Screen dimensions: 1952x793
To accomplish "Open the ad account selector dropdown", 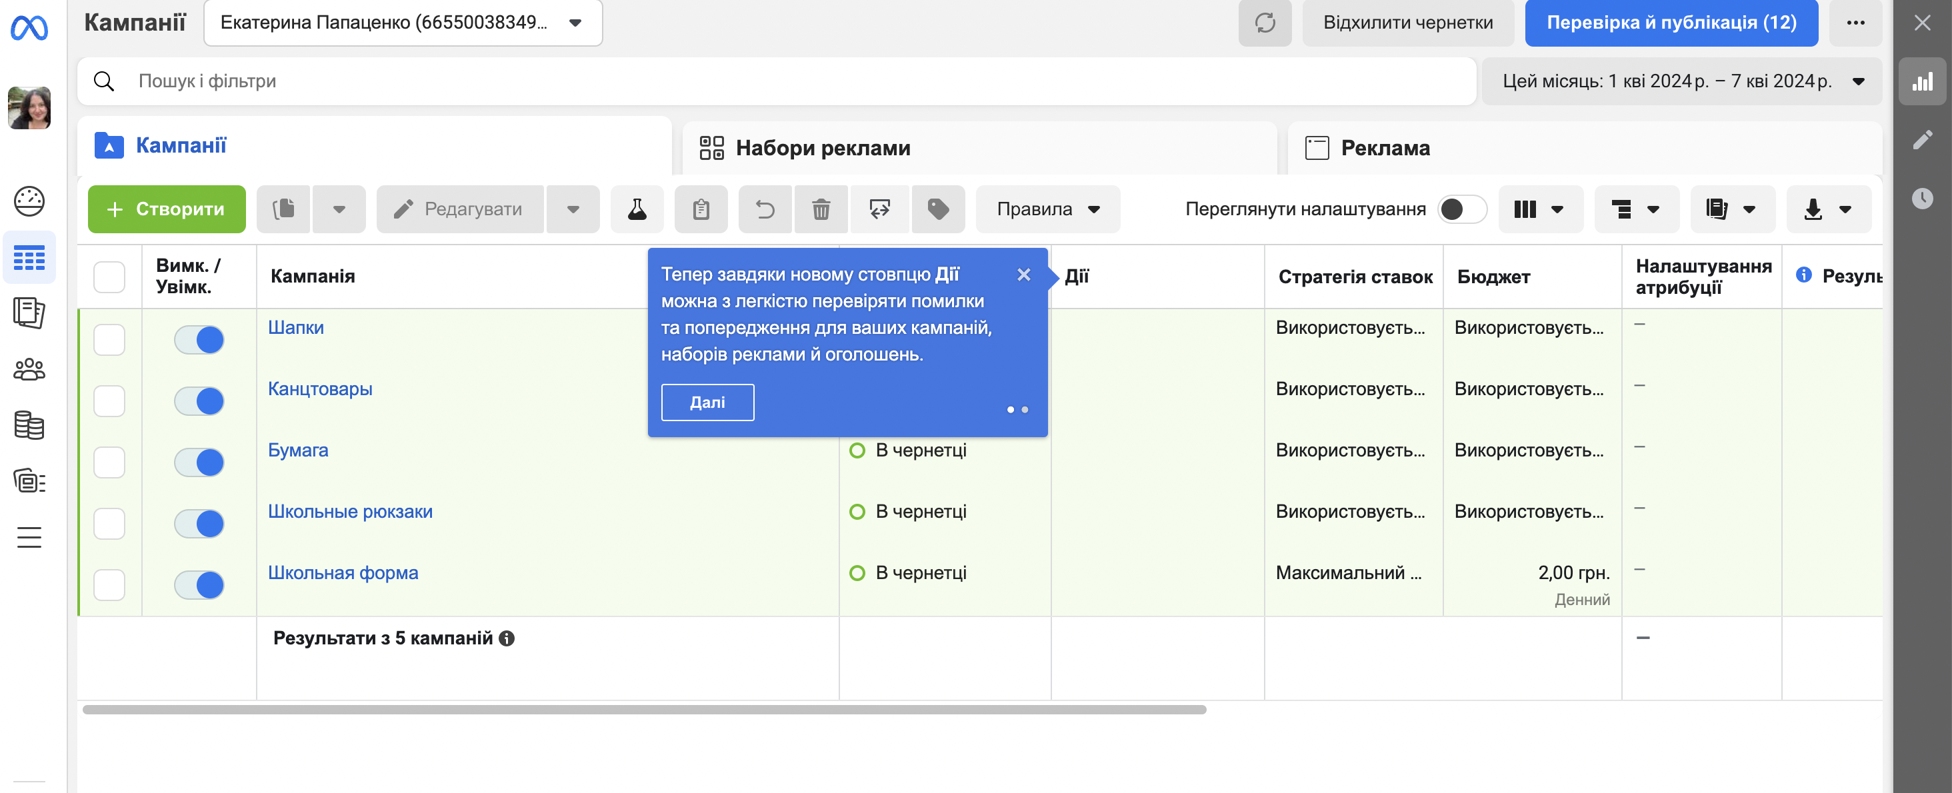I will pos(403,23).
